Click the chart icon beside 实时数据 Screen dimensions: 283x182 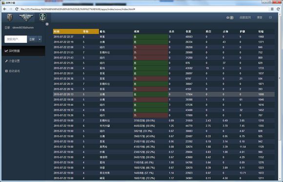pos(6,51)
